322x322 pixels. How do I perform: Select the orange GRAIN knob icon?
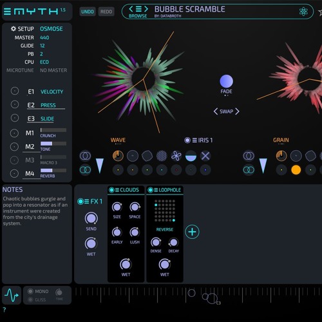[281, 156]
